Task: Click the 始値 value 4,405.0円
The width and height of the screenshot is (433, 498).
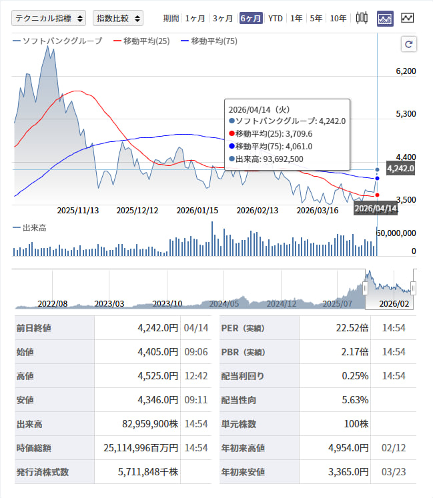Action: tap(158, 352)
